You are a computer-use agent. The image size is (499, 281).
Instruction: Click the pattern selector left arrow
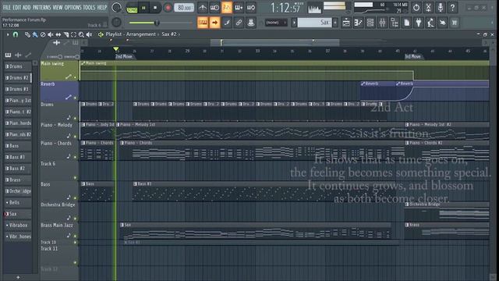pos(294,23)
